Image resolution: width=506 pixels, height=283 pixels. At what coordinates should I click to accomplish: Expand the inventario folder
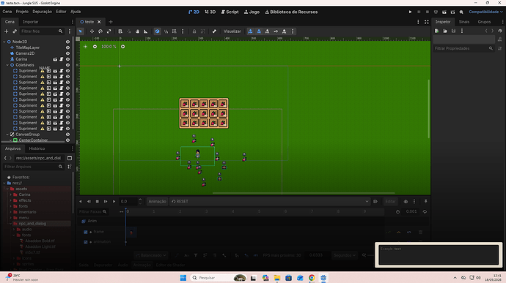point(11,212)
